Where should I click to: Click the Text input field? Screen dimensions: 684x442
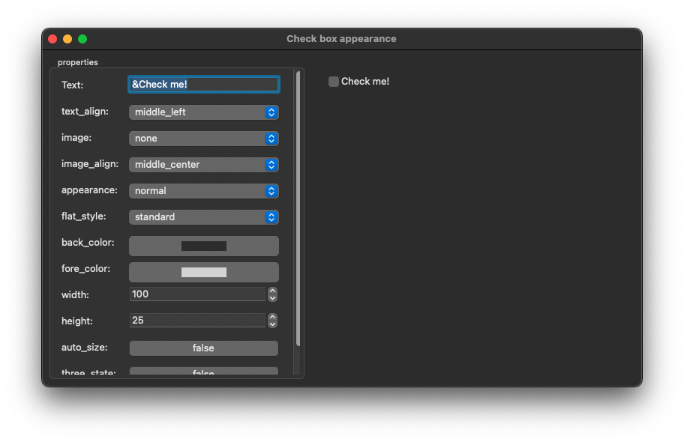pyautogui.click(x=203, y=85)
